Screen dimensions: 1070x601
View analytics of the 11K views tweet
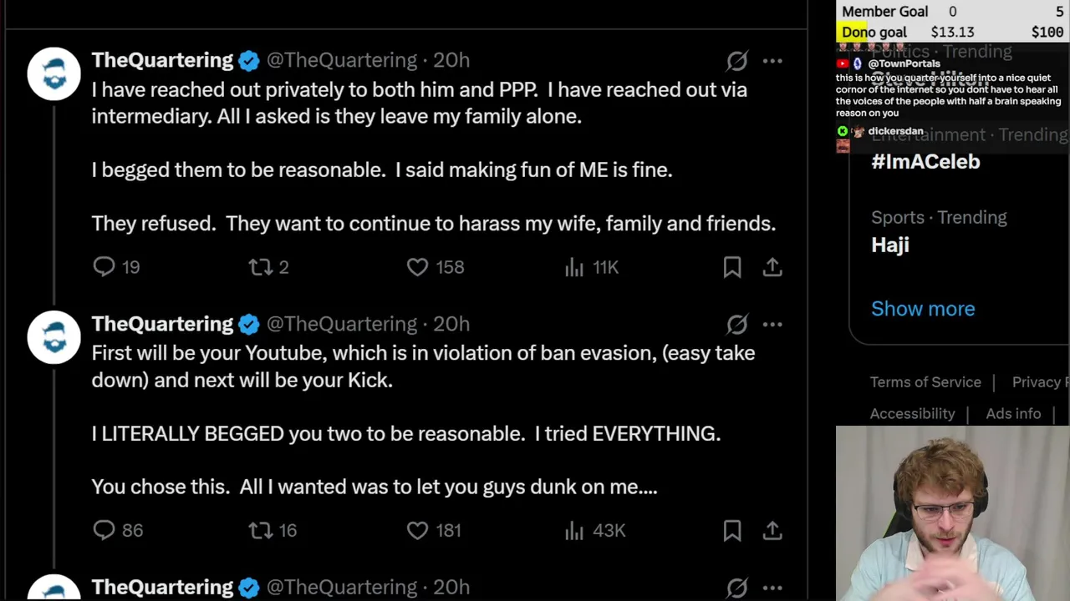click(574, 267)
